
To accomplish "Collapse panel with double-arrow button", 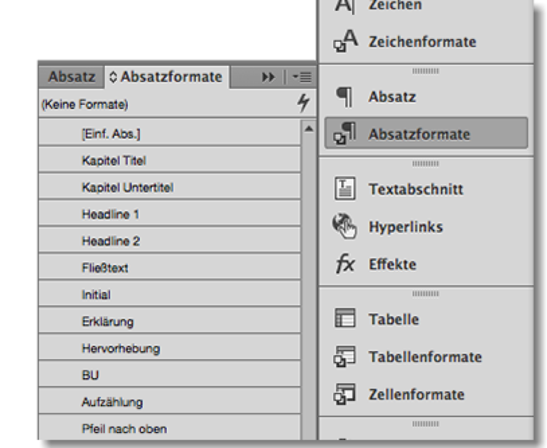I will pos(268,78).
